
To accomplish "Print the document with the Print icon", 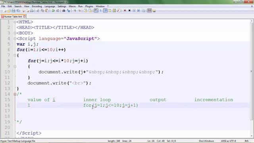I will [x=32, y=11].
